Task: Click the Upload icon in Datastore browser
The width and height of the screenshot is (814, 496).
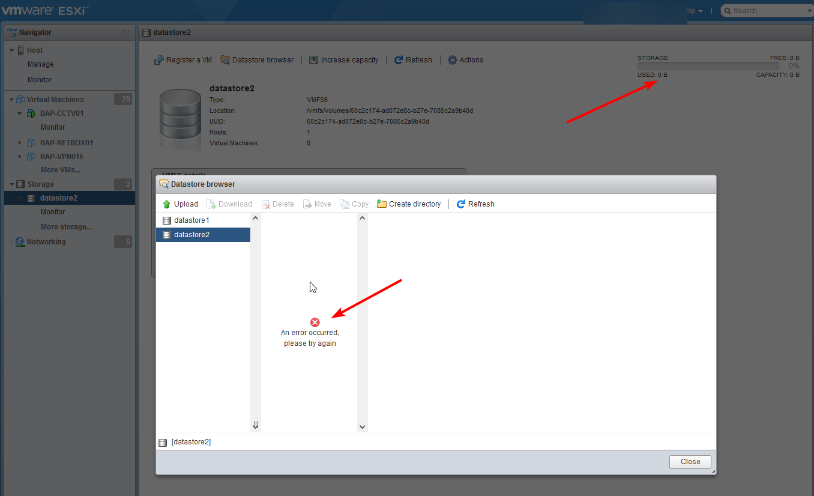Action: tap(167, 204)
